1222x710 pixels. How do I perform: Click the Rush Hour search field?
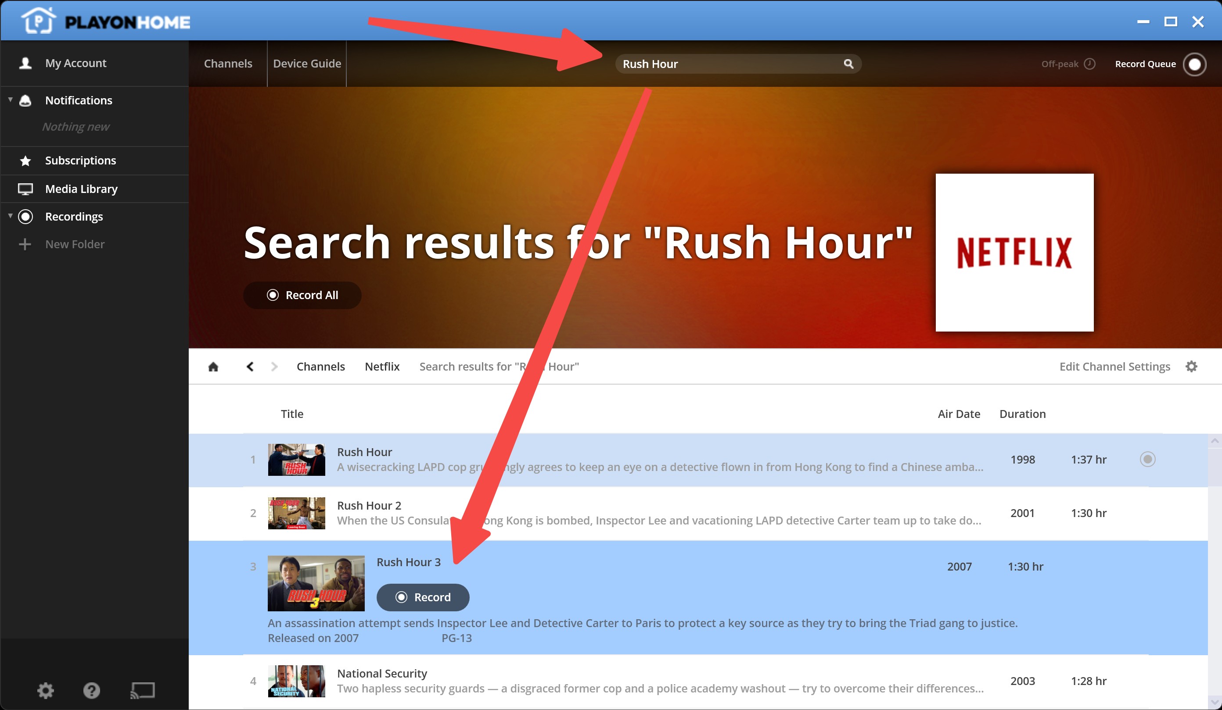738,64
